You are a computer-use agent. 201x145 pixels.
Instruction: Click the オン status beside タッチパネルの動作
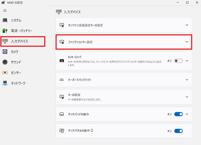coord(170,131)
